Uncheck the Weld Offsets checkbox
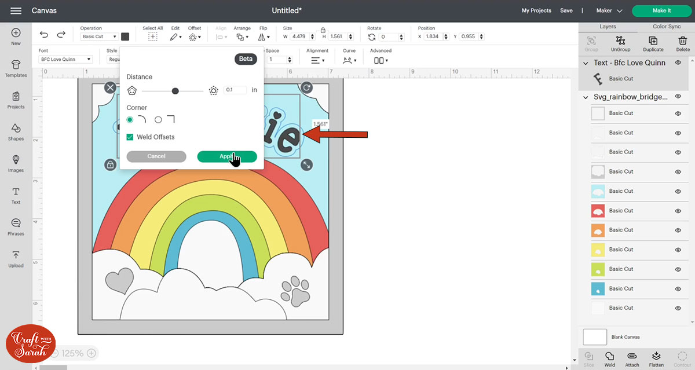Screen dimensions: 695x370 tap(130, 137)
